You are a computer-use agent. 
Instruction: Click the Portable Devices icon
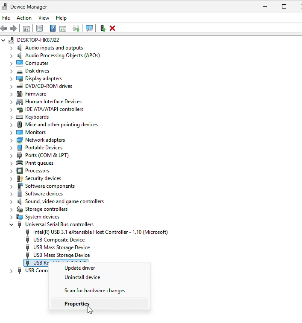pyautogui.click(x=20, y=148)
